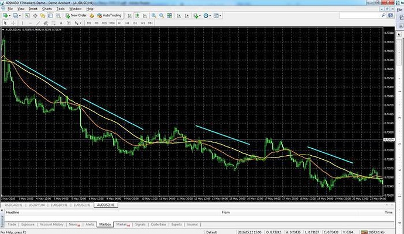This screenshot has height=234, width=404.
Task: Open the Charts menu
Action: [47, 9]
